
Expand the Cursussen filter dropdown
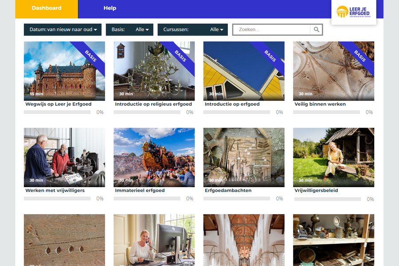click(x=193, y=30)
